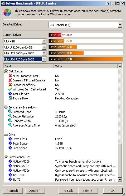The height and width of the screenshot is (196, 126).
Task: Select the 'Bypass cache to measure controller' tip text
Action: [85, 175]
